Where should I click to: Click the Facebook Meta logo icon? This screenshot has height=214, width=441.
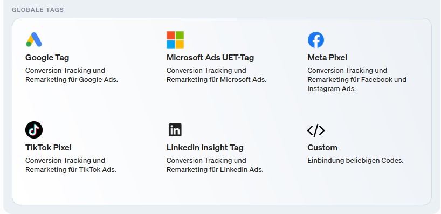[x=316, y=40]
